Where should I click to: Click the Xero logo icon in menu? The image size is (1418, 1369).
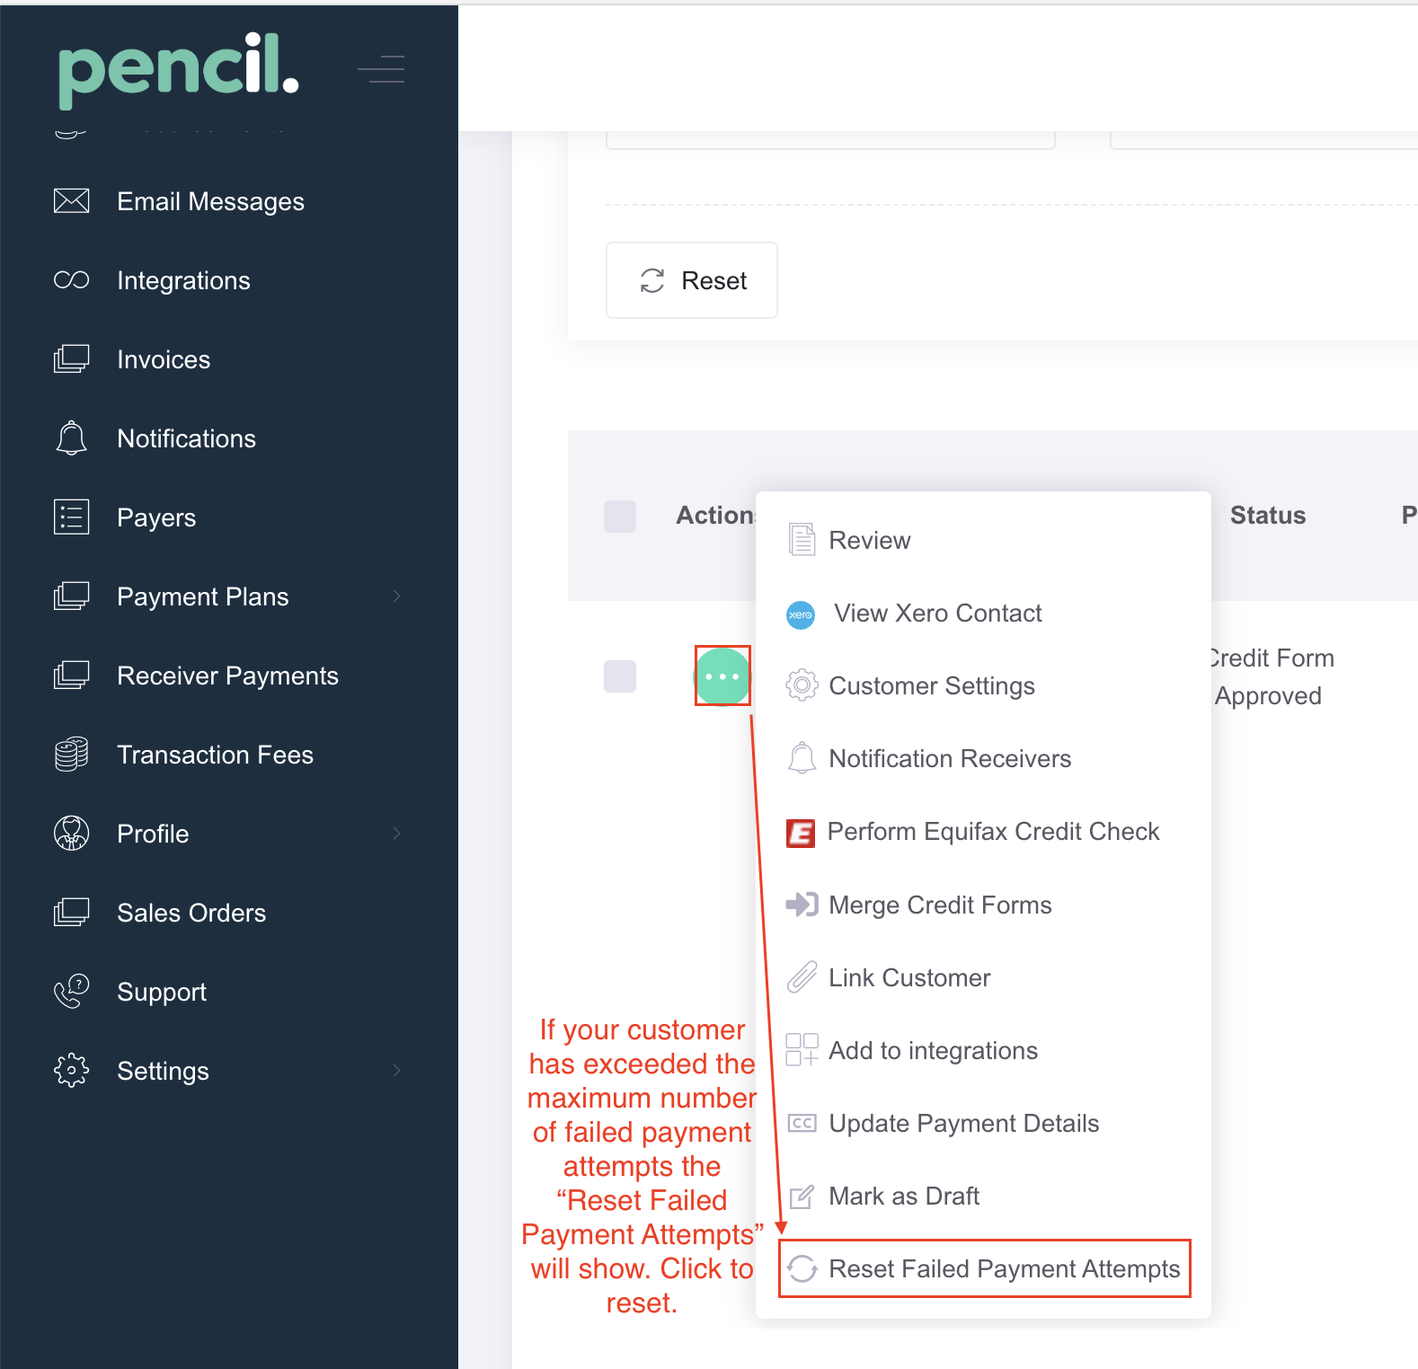(801, 614)
